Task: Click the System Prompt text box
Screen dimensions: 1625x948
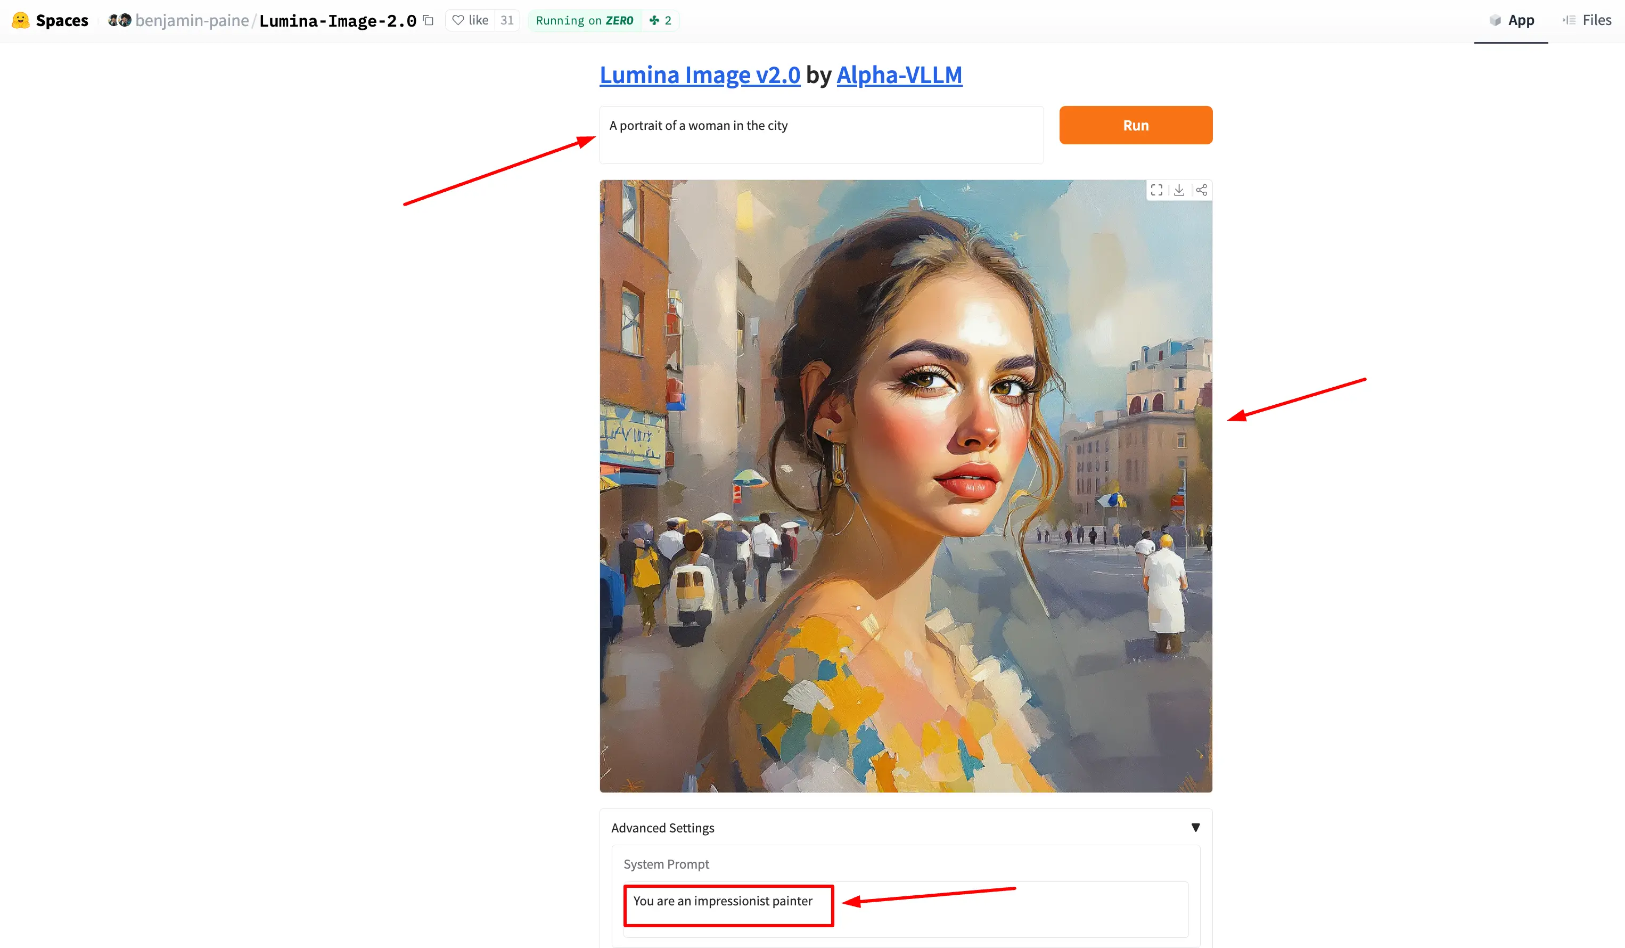Action: (x=905, y=909)
